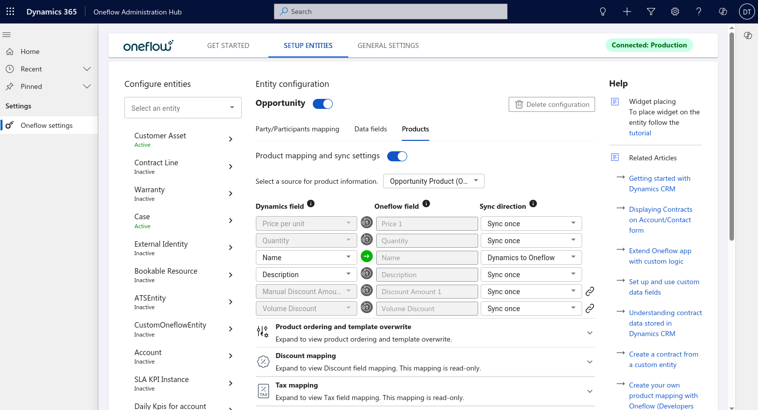758x410 pixels.
Task: Click the sync icon in Quantity row
Action: click(367, 239)
